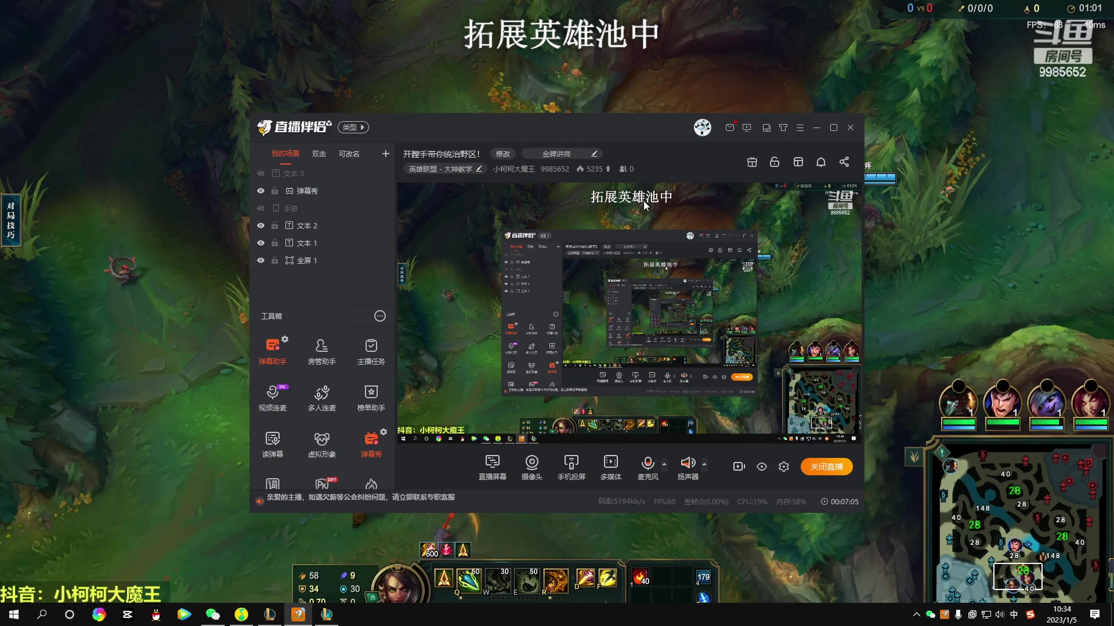
Task: Switch to 可改名 scene tab
Action: coord(349,154)
